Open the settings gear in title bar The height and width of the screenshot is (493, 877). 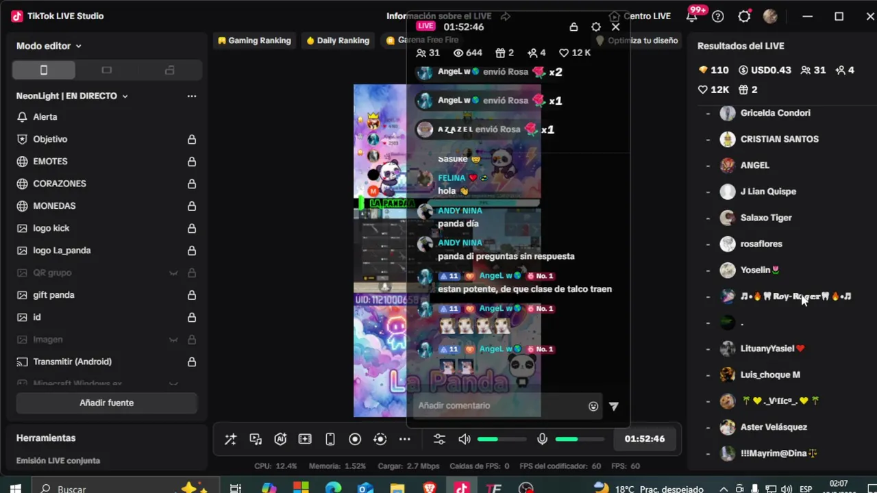(744, 16)
